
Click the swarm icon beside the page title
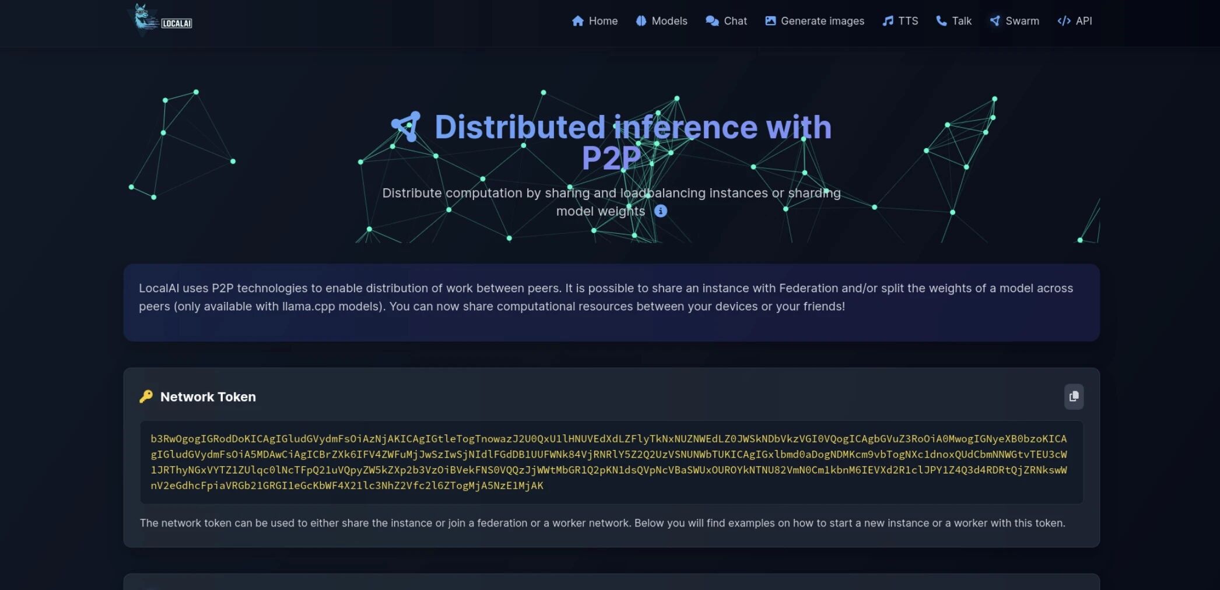tap(406, 127)
